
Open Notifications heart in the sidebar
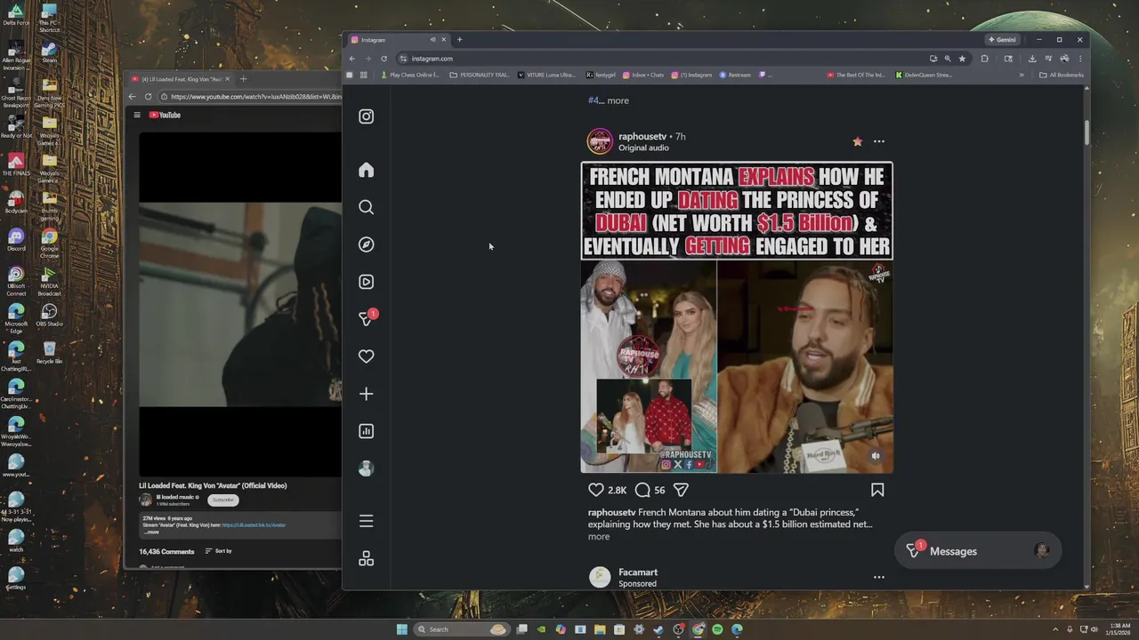366,356
